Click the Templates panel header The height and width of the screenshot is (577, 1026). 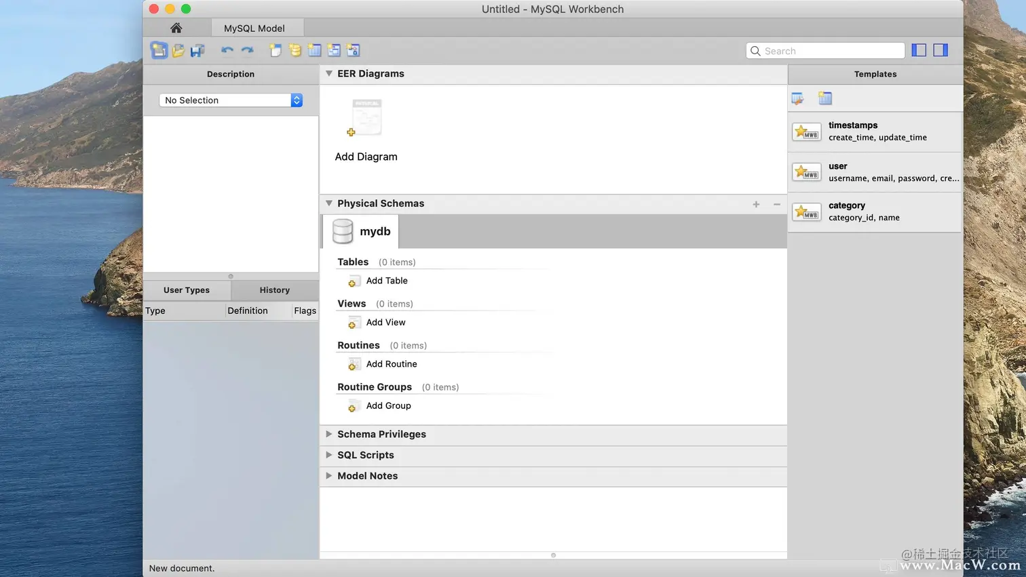875,74
